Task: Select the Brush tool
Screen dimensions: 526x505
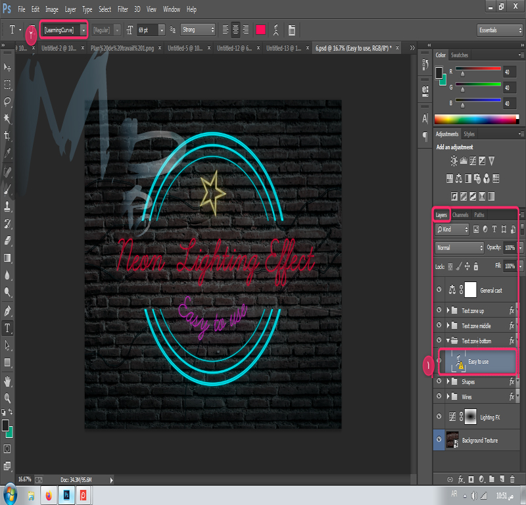Action: point(7,190)
